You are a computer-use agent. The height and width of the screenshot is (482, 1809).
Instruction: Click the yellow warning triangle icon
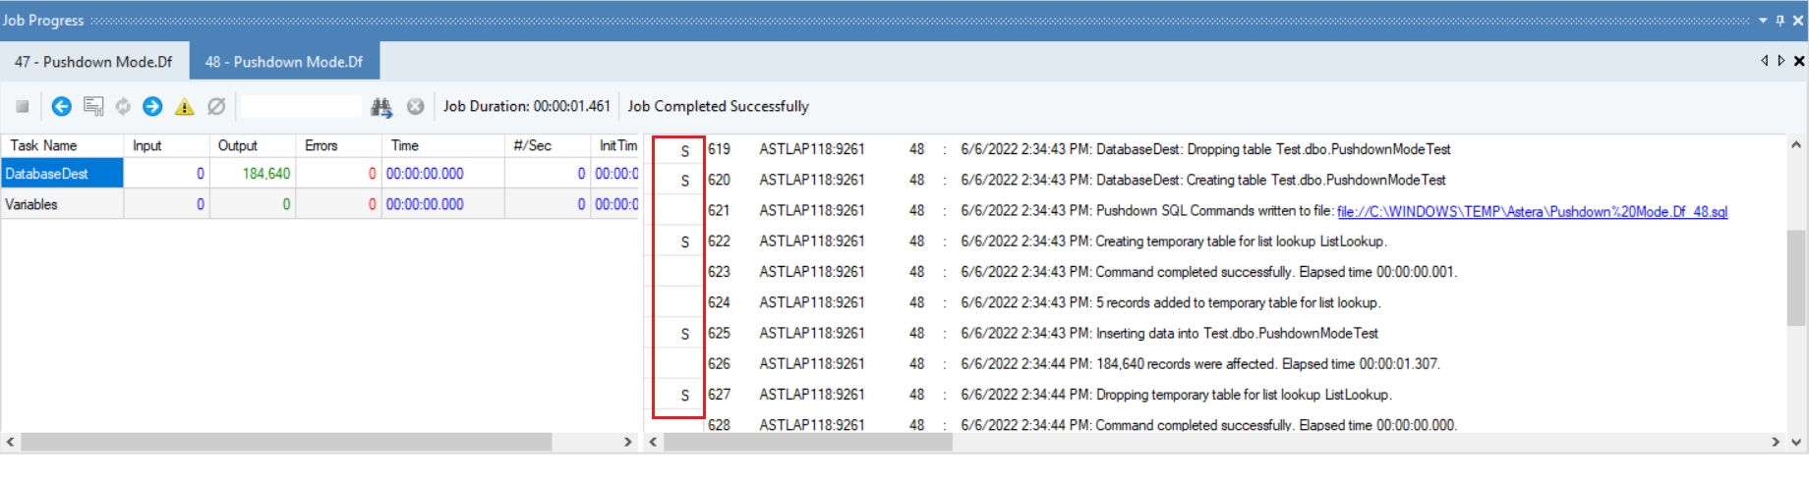point(184,106)
